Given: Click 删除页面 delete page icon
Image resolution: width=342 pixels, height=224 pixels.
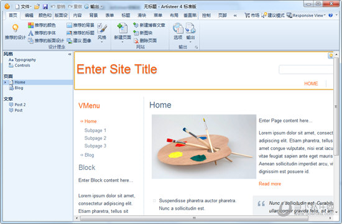Looking at the screenshot, I should (x=136, y=41).
